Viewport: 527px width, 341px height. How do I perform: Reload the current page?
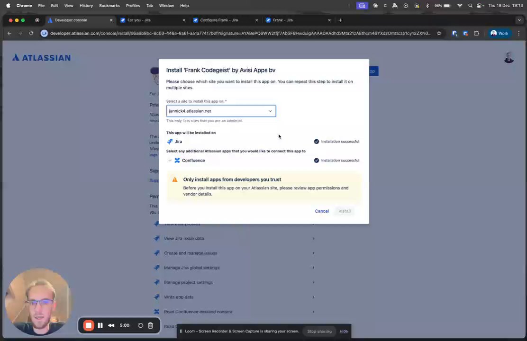(31, 33)
